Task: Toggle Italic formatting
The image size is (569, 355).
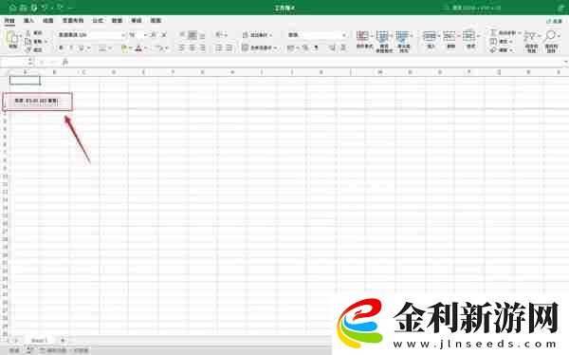Action: (71, 48)
